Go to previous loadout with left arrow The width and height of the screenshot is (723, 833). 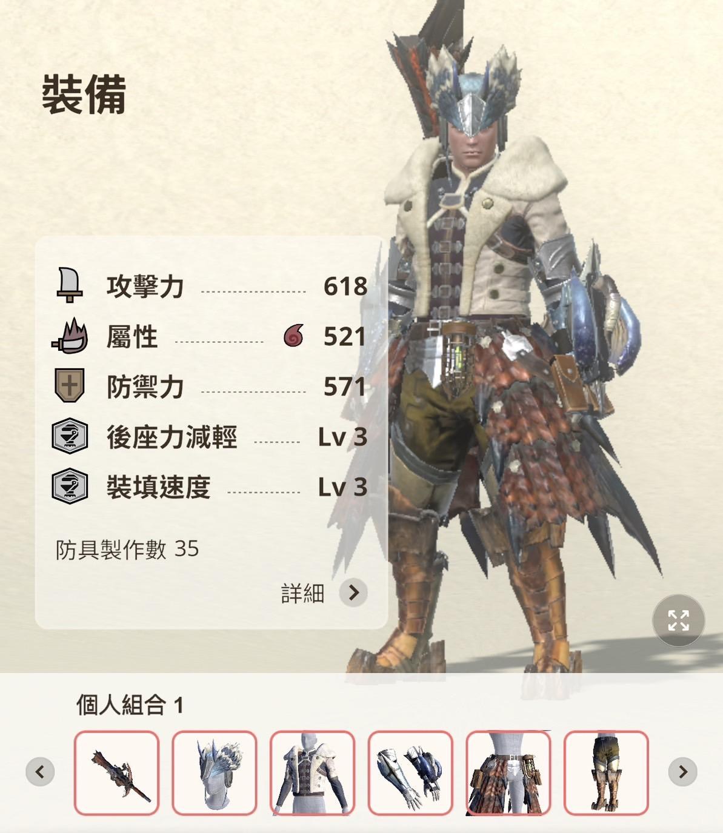[40, 772]
